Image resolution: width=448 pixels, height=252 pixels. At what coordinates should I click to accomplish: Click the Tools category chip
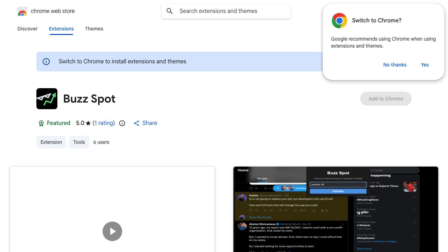coord(79,142)
